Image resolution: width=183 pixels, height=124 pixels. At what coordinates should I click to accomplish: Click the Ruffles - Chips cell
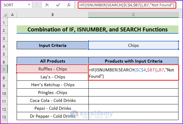point(53,69)
